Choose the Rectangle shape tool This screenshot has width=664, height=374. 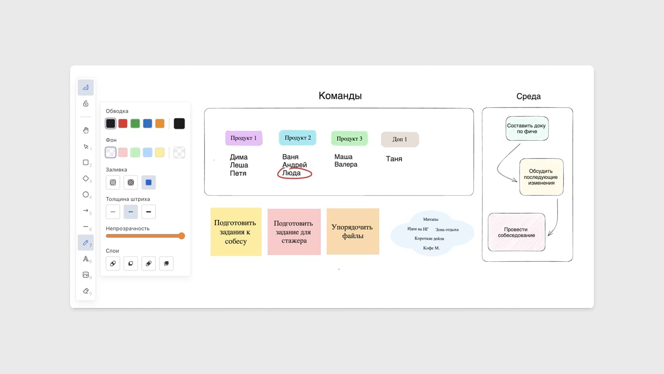pyautogui.click(x=86, y=163)
